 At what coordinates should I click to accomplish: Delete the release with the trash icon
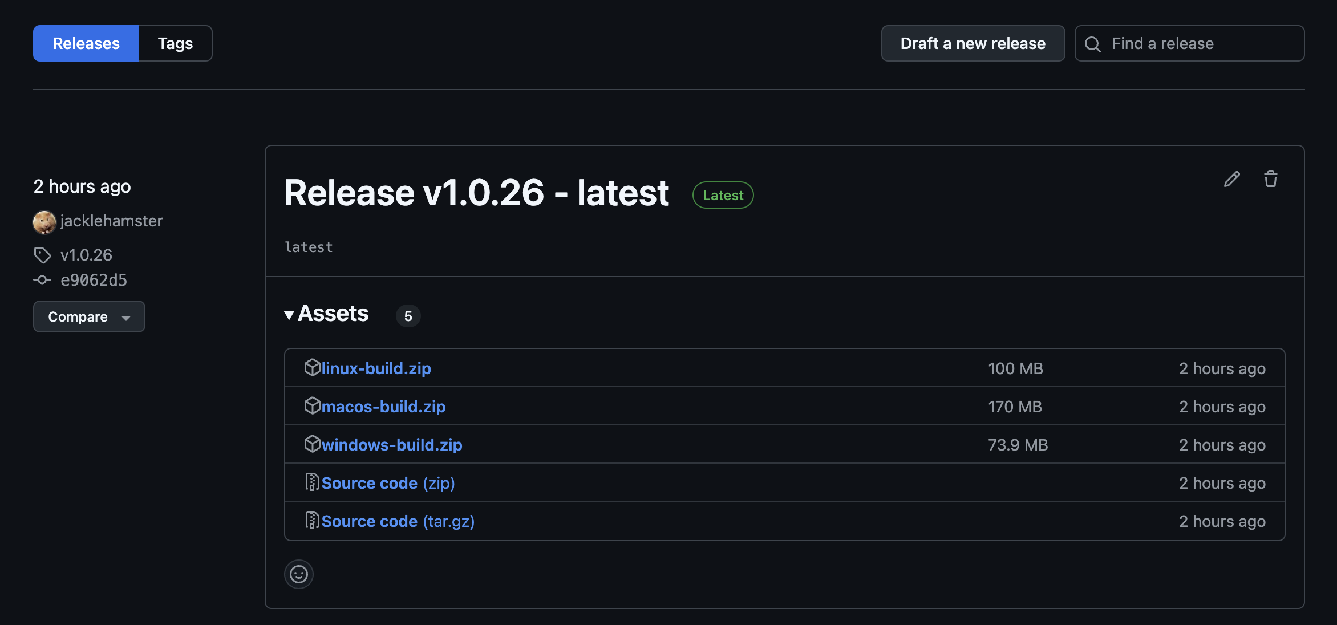click(x=1271, y=179)
